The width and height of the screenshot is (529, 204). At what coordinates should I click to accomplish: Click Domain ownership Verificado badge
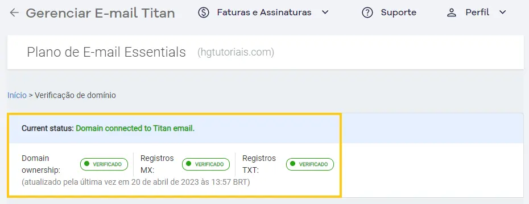click(104, 164)
